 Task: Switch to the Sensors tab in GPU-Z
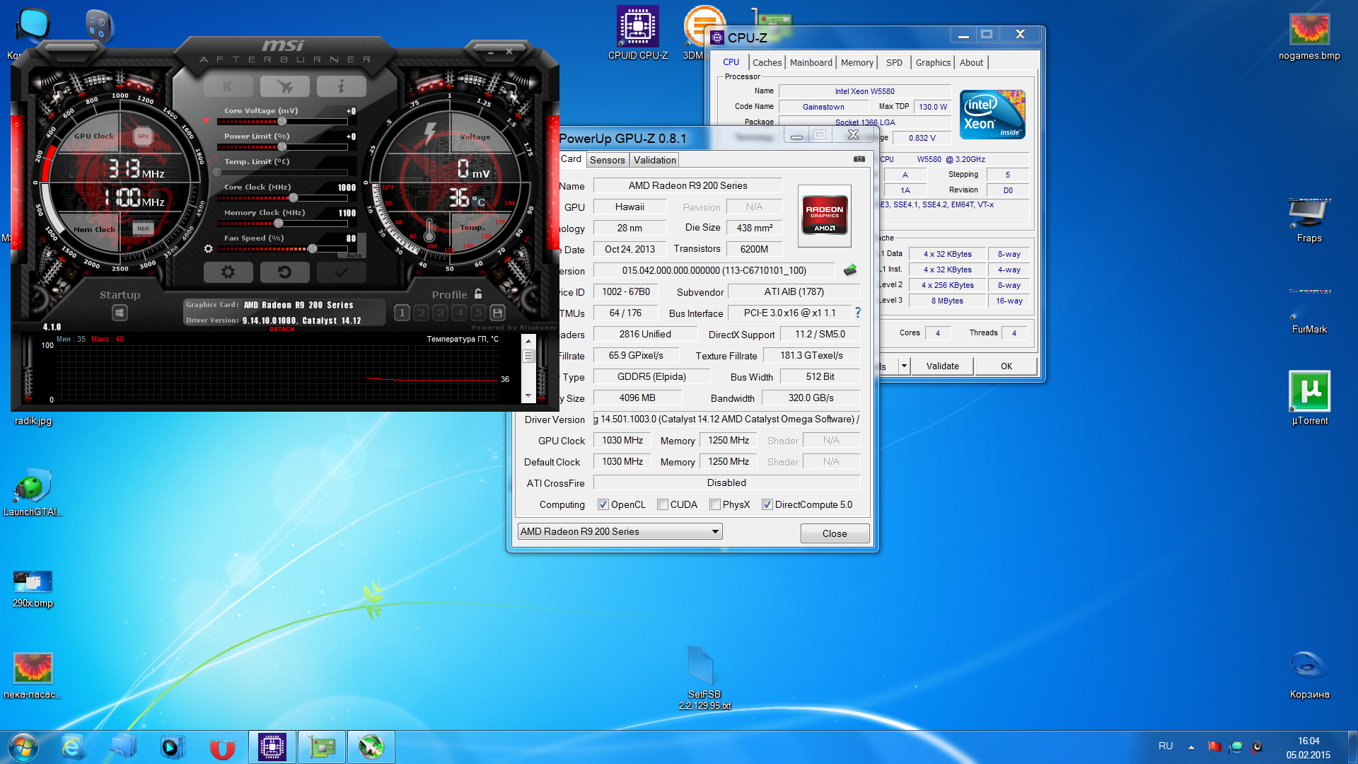pyautogui.click(x=607, y=160)
